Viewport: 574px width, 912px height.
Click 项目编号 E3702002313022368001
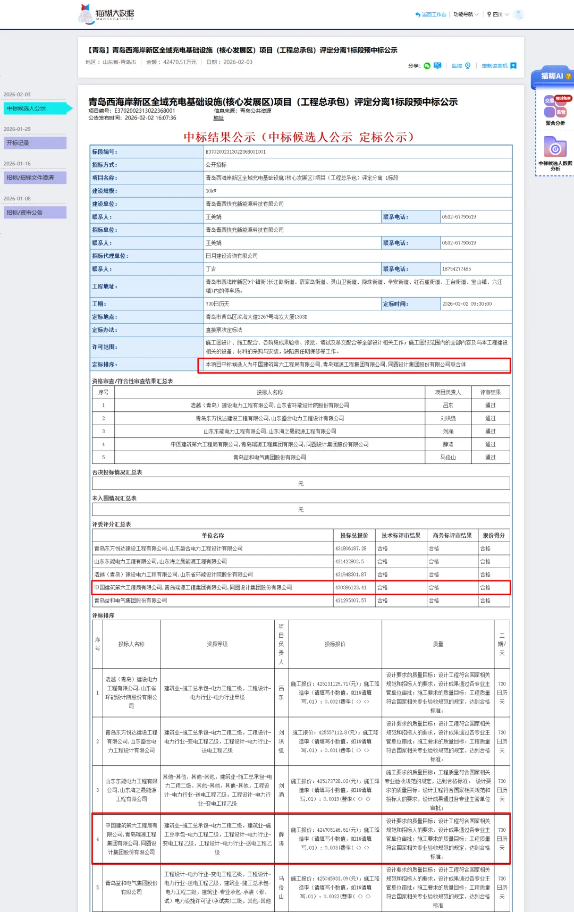[132, 111]
